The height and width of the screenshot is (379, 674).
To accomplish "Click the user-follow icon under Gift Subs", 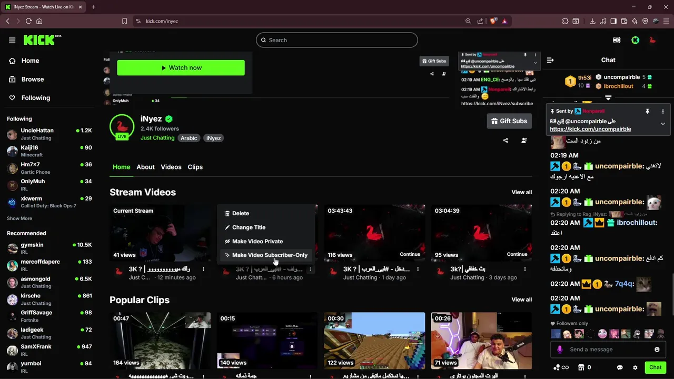I will [x=524, y=141].
